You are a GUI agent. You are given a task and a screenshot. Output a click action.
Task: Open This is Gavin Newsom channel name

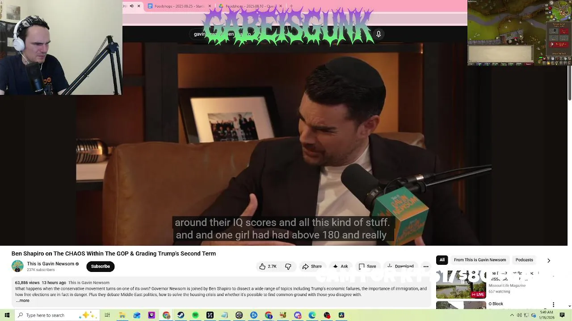(50, 263)
